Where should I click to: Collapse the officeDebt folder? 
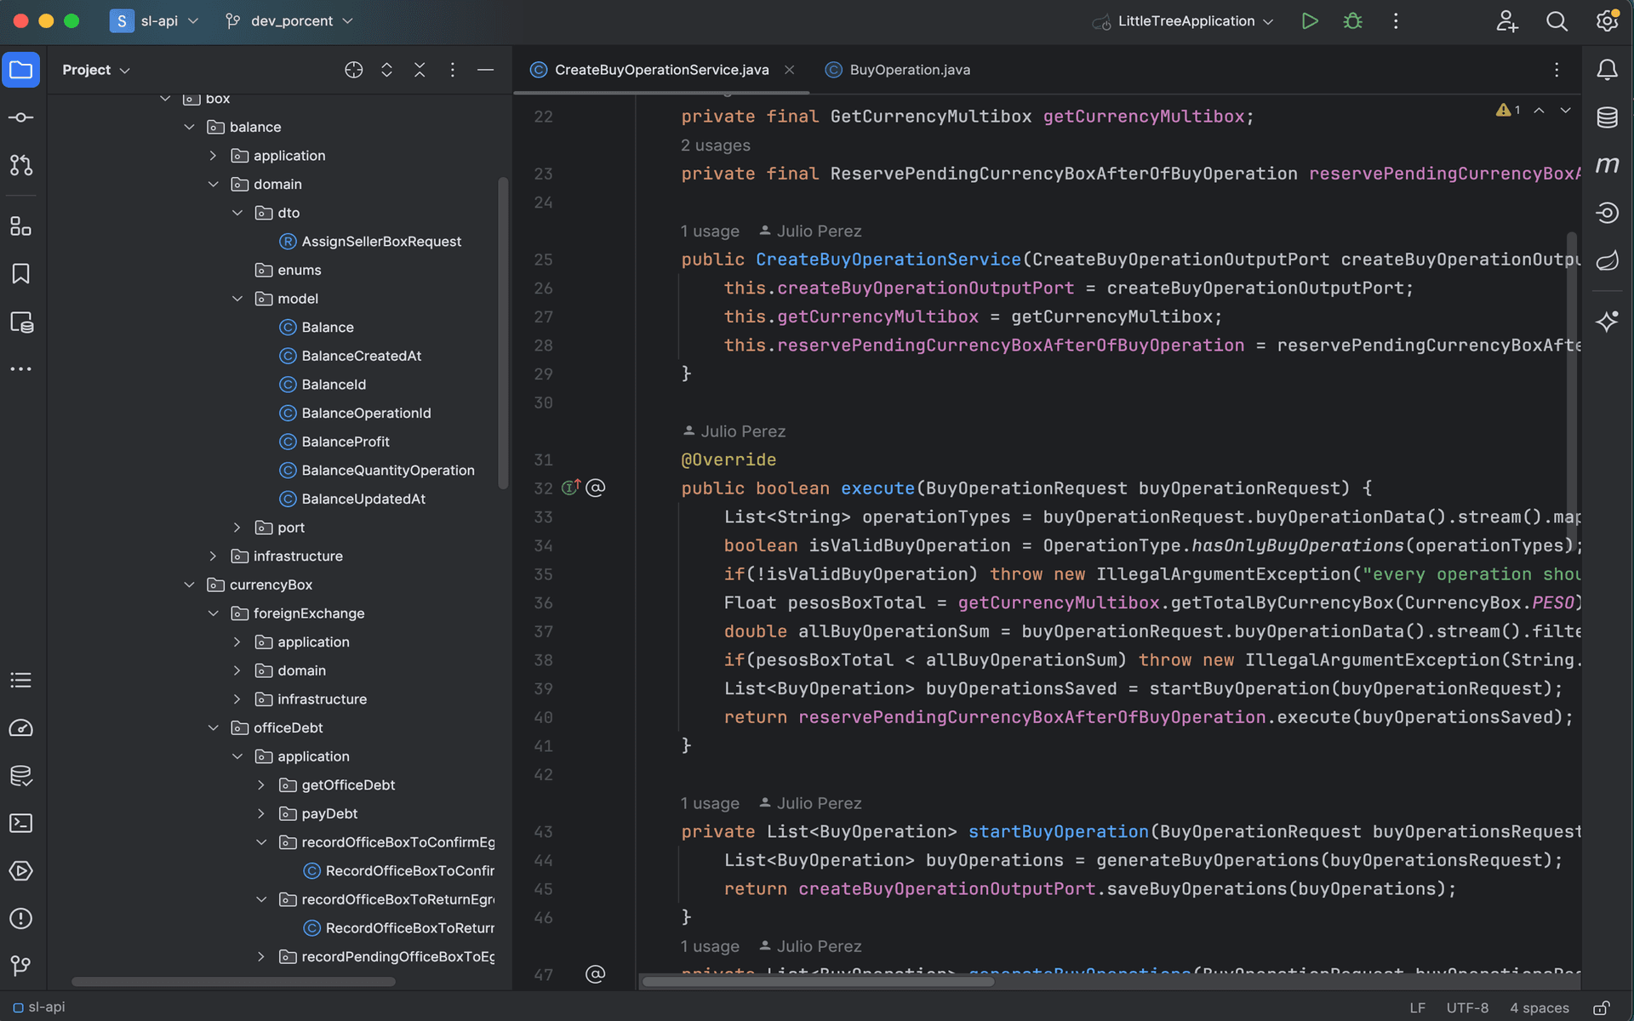[213, 727]
